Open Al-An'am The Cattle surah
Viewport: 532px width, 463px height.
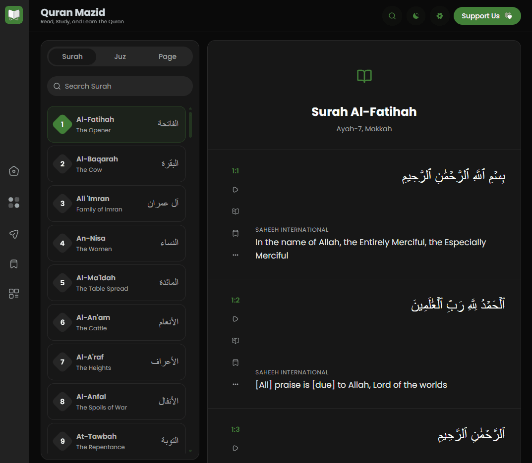pyautogui.click(x=117, y=322)
